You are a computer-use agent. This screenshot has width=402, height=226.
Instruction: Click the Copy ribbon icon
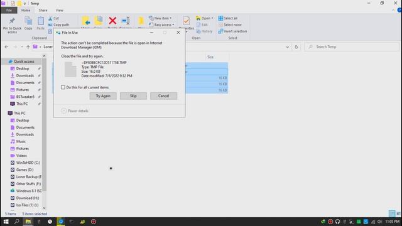[28, 21]
